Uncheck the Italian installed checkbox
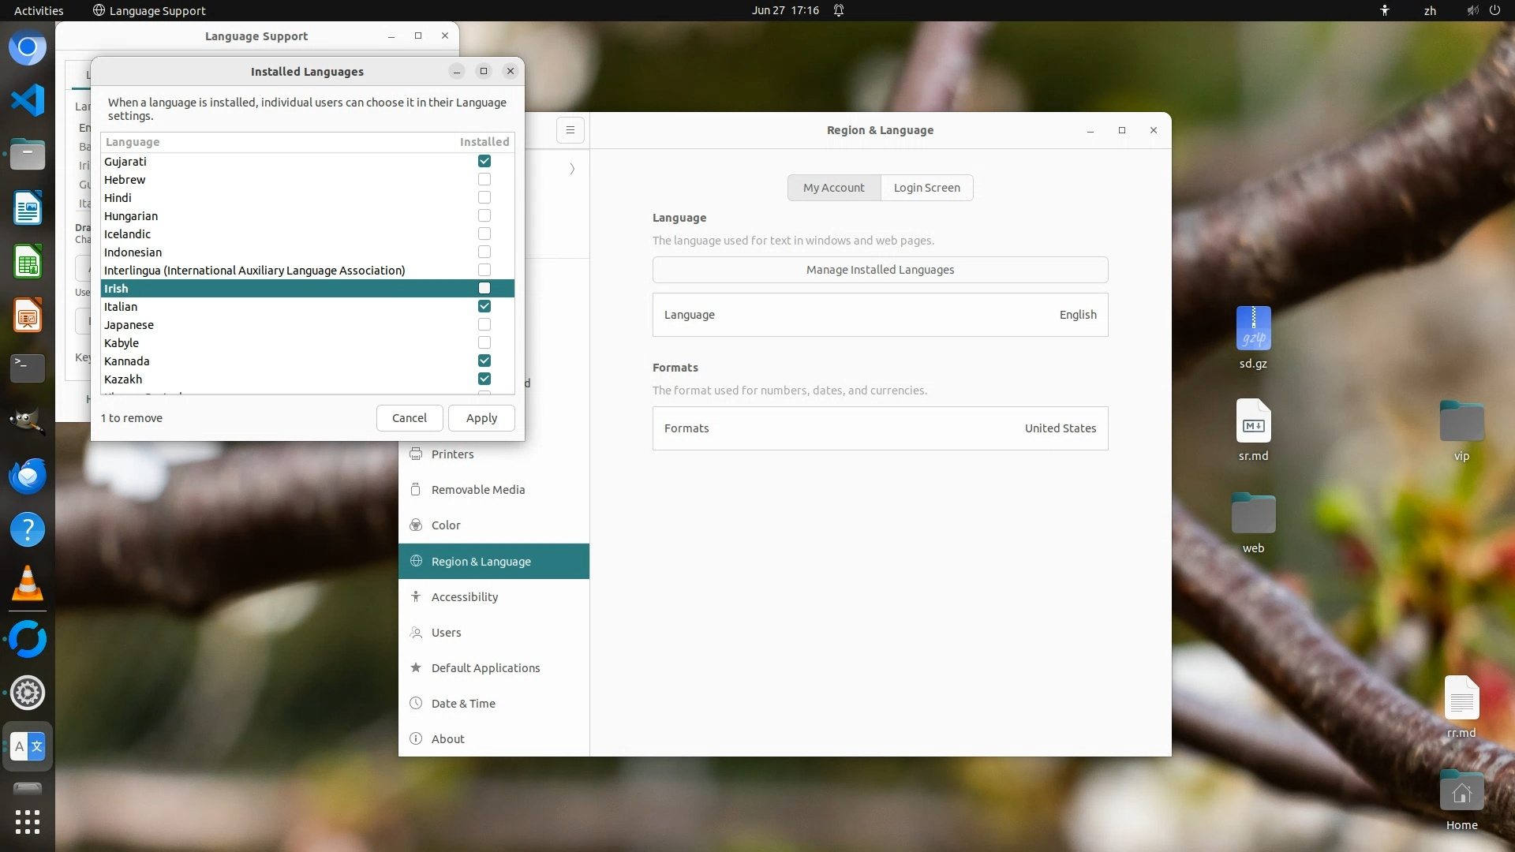 (x=484, y=306)
